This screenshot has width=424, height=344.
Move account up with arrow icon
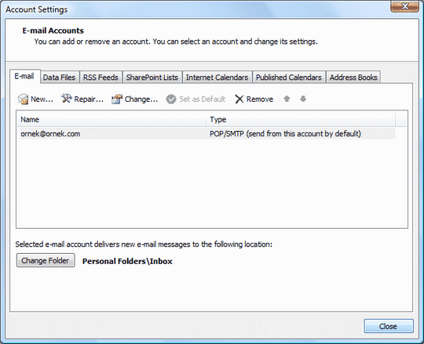click(287, 99)
